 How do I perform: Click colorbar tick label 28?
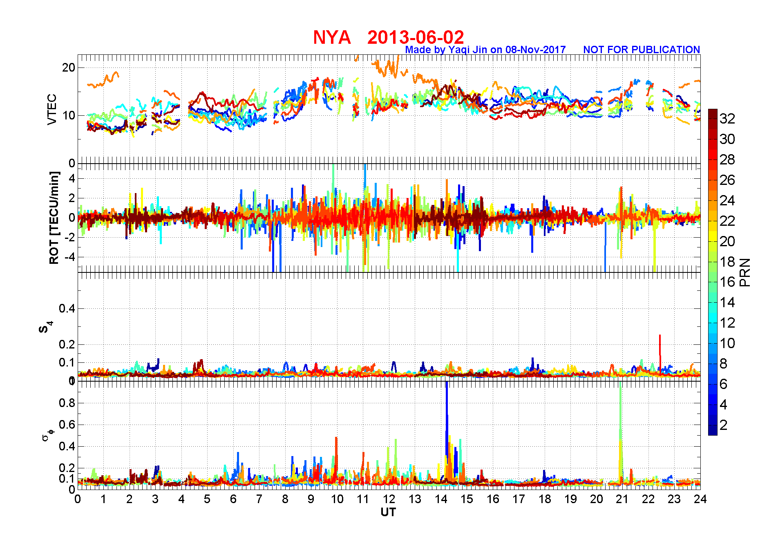point(727,160)
